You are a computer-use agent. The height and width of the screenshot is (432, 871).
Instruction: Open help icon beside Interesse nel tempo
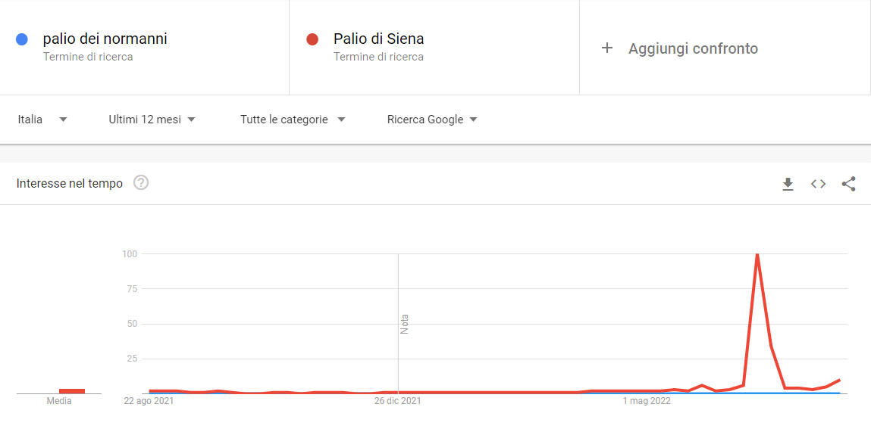(x=141, y=182)
